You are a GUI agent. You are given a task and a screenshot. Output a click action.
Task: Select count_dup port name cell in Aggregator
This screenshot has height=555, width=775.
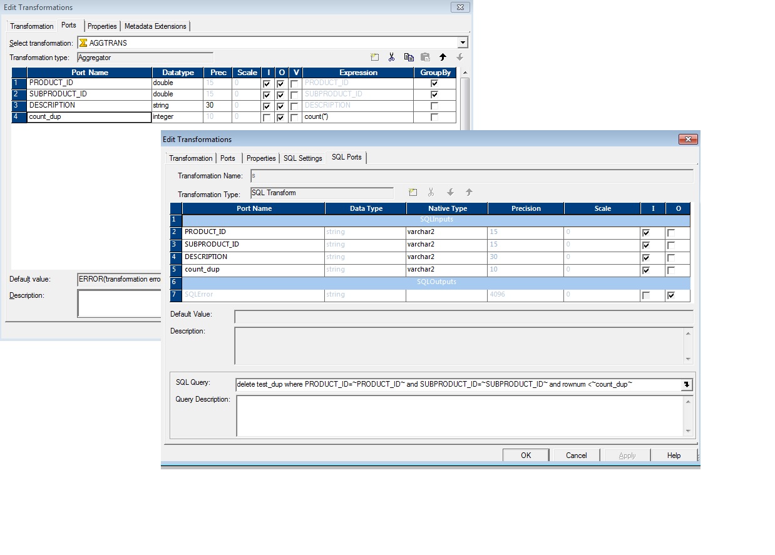(x=90, y=117)
